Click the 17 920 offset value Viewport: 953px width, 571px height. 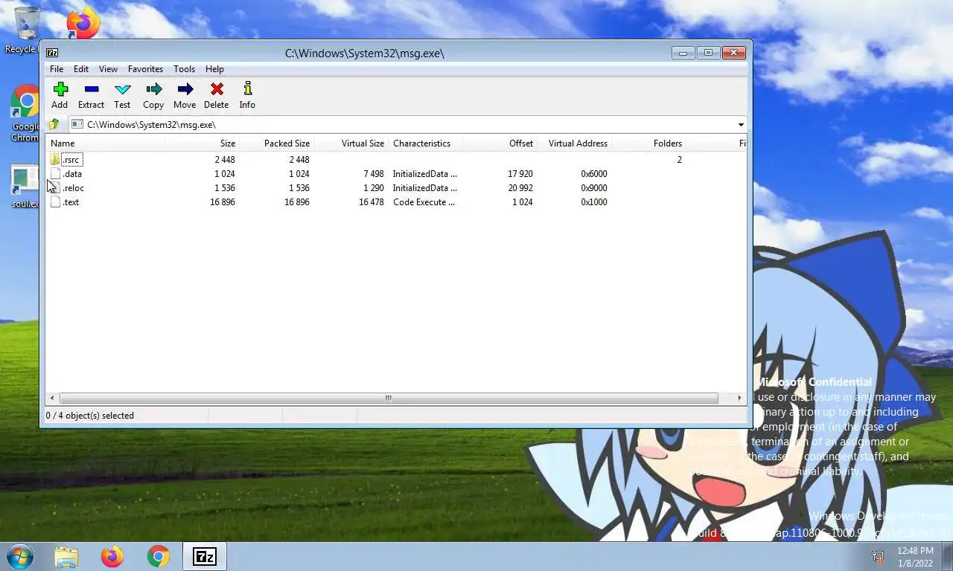pos(520,174)
